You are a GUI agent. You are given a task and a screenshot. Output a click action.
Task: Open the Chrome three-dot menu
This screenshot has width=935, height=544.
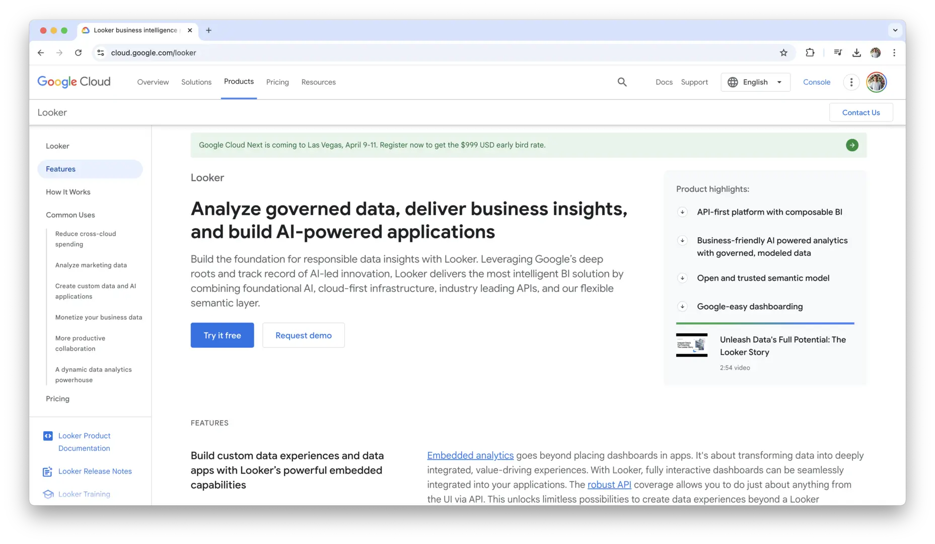[x=894, y=53]
